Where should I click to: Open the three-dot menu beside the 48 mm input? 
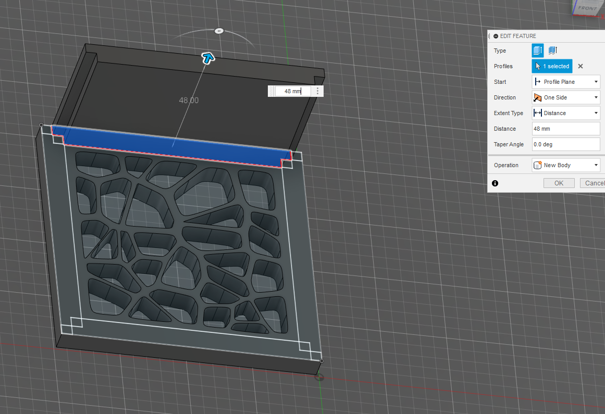(317, 91)
